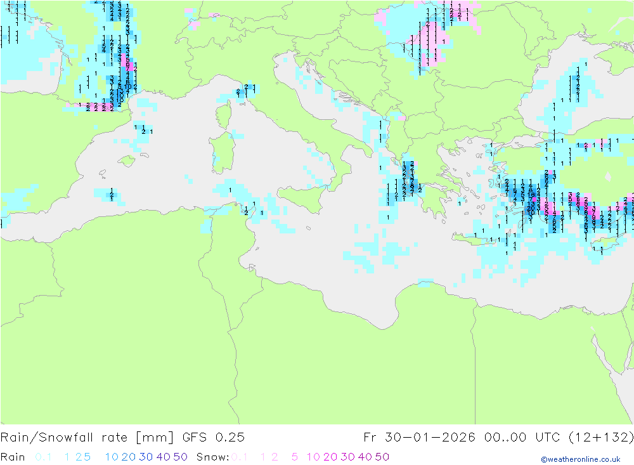Click the snow legend value 20
This screenshot has height=465, width=634.
coord(330,457)
